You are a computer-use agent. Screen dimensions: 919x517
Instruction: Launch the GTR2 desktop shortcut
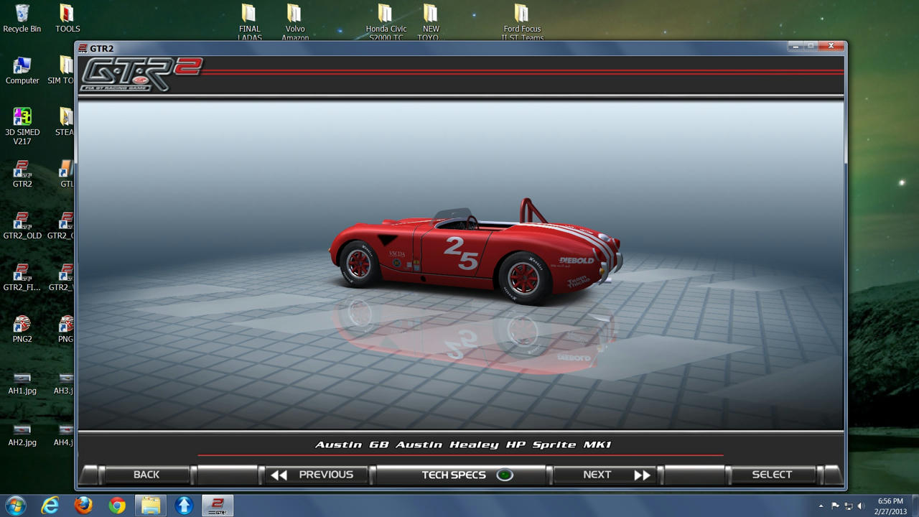click(x=22, y=174)
